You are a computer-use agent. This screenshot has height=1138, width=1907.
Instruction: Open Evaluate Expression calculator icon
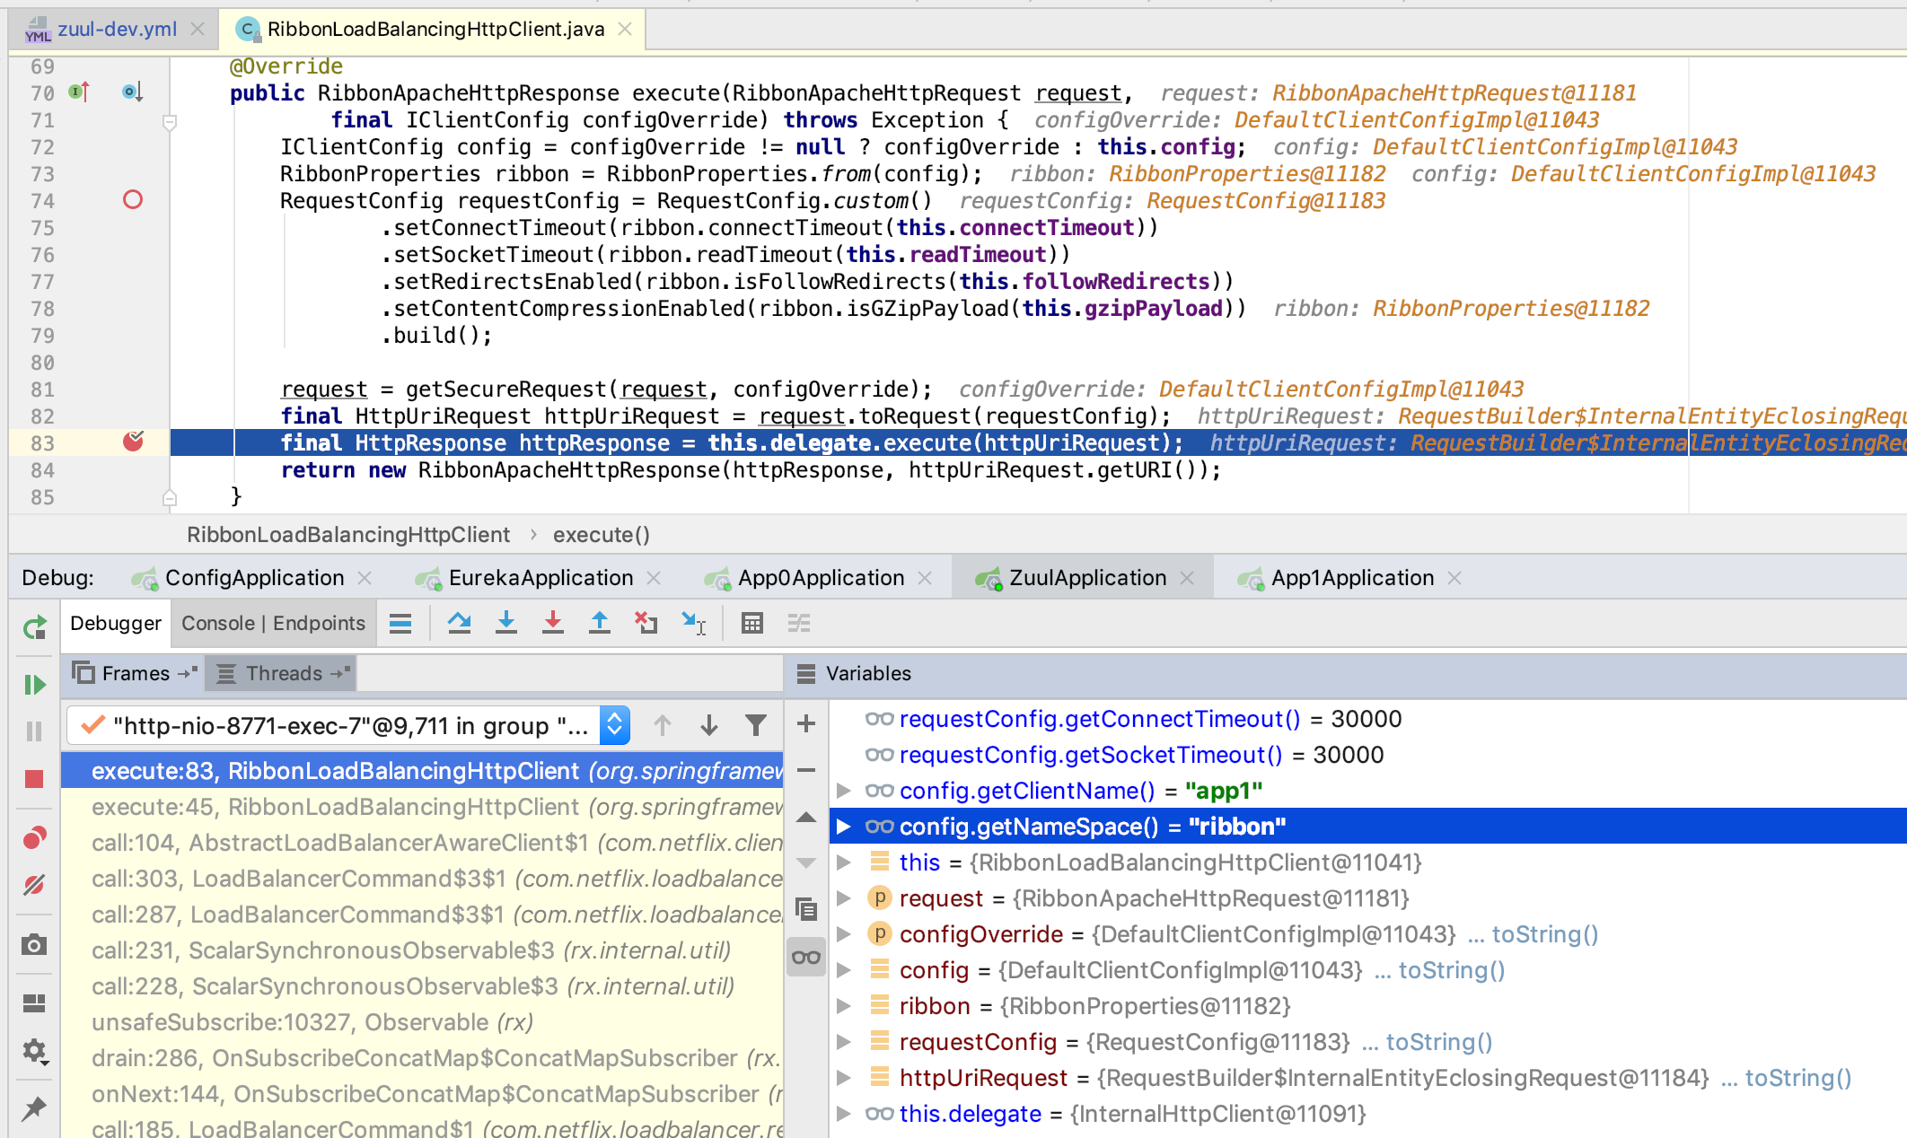(752, 623)
